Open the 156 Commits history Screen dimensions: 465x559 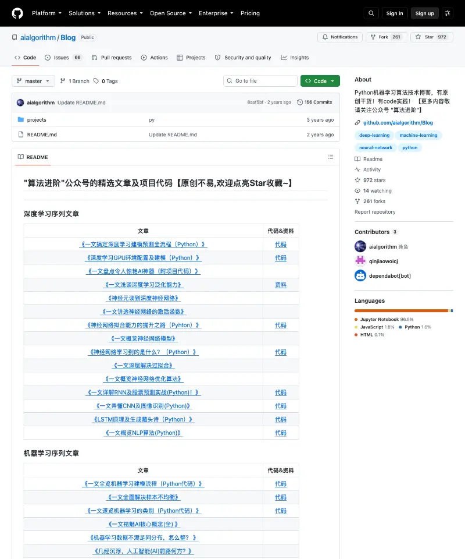pyautogui.click(x=314, y=102)
